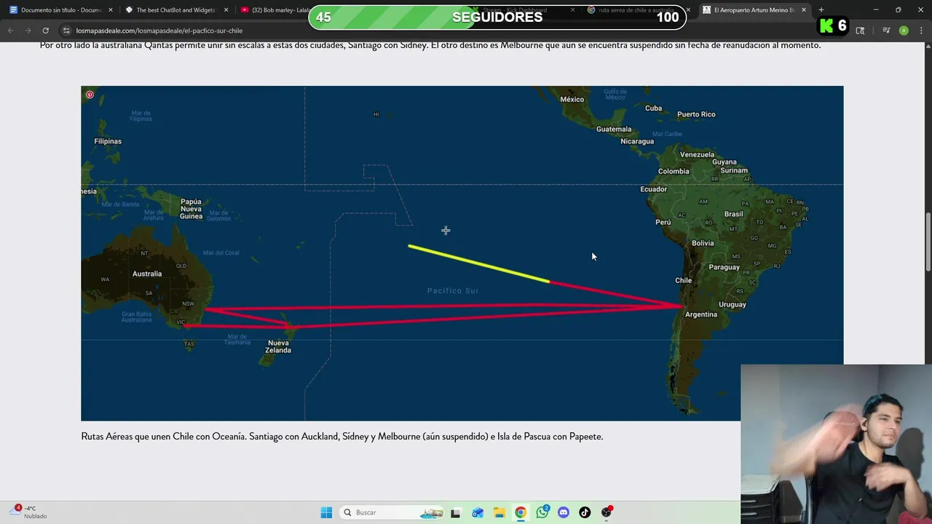Click the Argentina label on the map
The width and height of the screenshot is (932, 524).
[701, 314]
